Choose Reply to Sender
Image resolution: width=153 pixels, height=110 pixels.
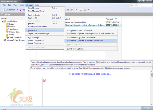click(x=45, y=15)
